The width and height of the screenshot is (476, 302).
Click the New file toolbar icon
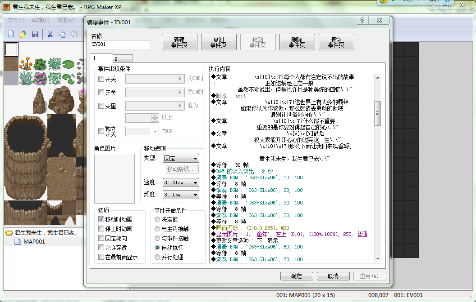pos(11,34)
